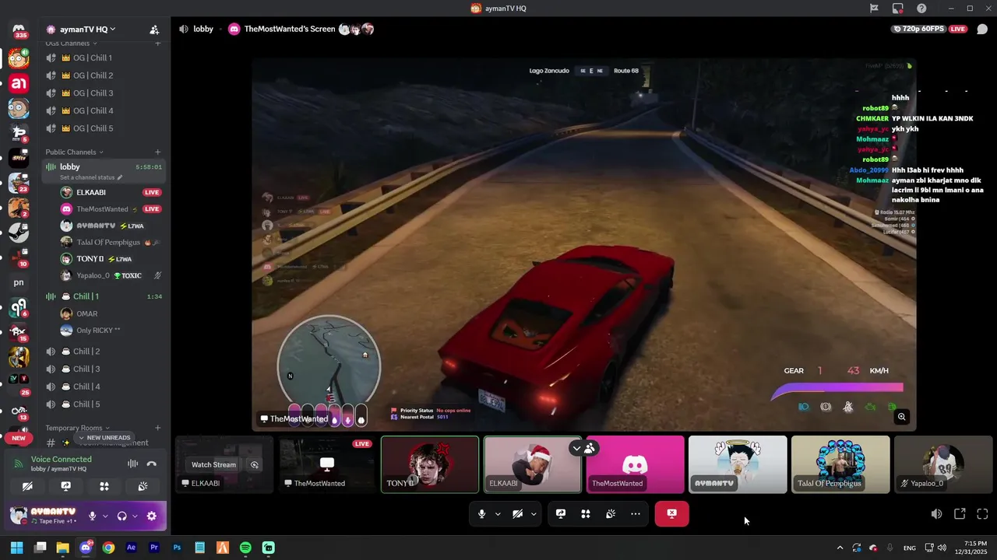Join the OG | Chill 3 voice channel
The width and height of the screenshot is (997, 560).
click(x=104, y=93)
